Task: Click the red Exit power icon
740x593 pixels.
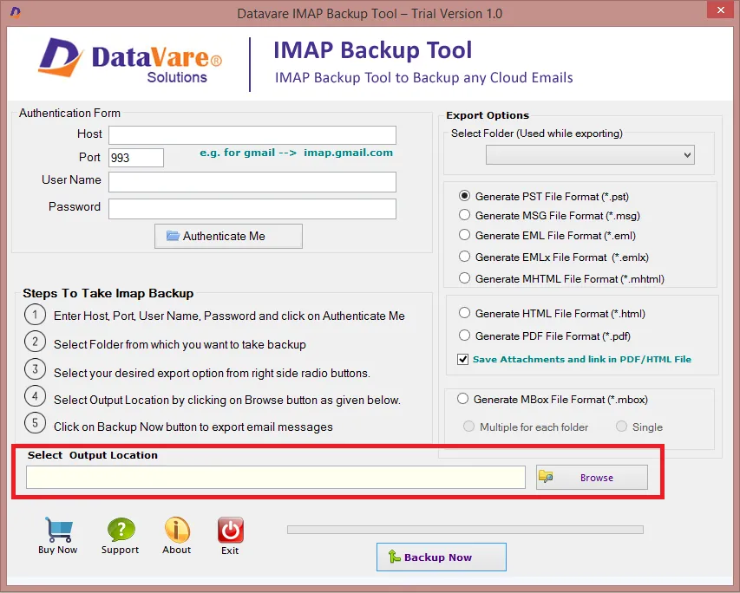Action: pyautogui.click(x=230, y=530)
